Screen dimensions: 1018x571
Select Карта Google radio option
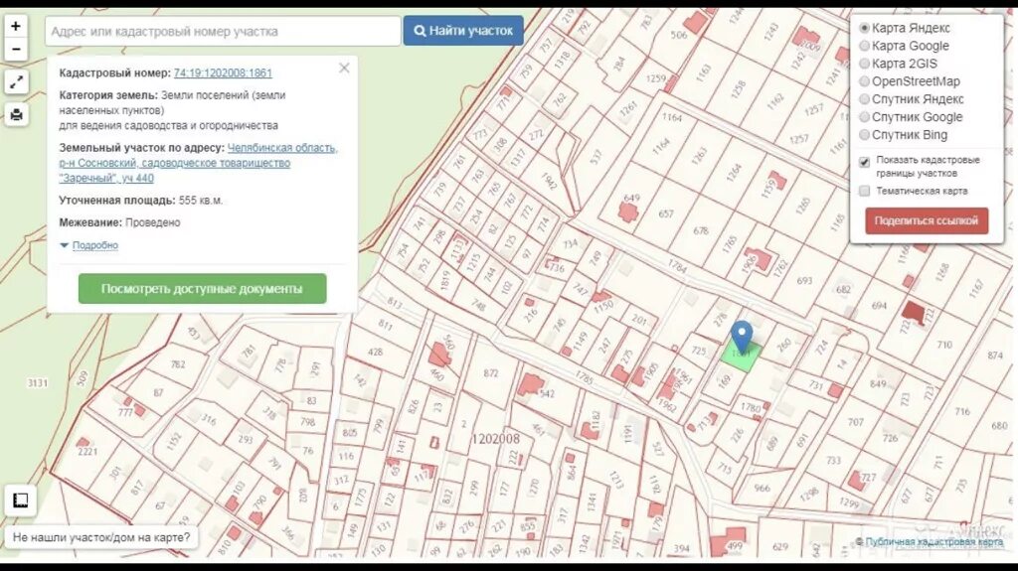click(x=864, y=46)
